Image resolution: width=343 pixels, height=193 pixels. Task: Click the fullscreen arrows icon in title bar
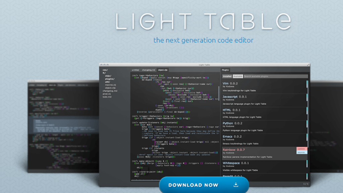click(308, 65)
